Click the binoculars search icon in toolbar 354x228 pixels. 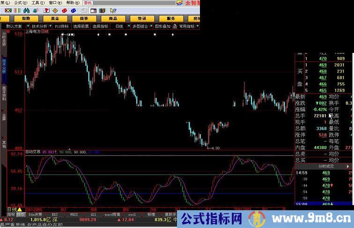click(27, 10)
